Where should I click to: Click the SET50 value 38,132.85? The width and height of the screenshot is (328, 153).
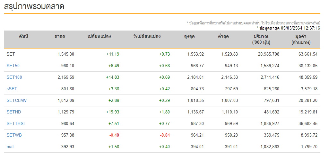click(308, 66)
